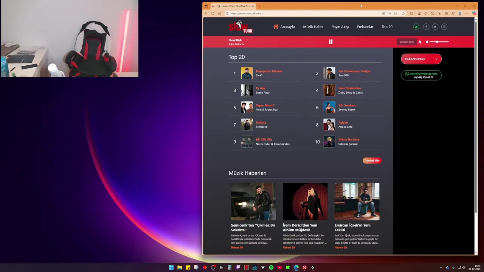Open headline İrem Derici'den Yeni Albüm Müjdesi!
Image resolution: width=484 pixels, height=272 pixels.
tap(300, 227)
